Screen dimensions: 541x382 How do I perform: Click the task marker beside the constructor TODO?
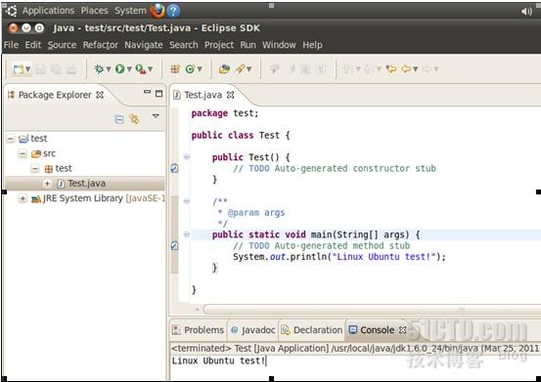coord(175,168)
